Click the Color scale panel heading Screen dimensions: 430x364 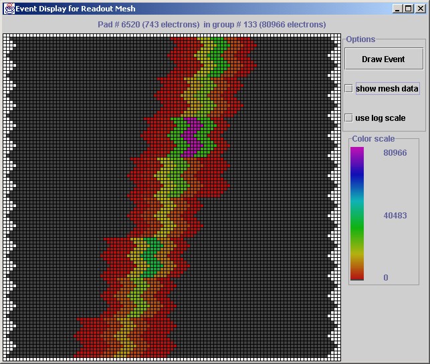373,139
